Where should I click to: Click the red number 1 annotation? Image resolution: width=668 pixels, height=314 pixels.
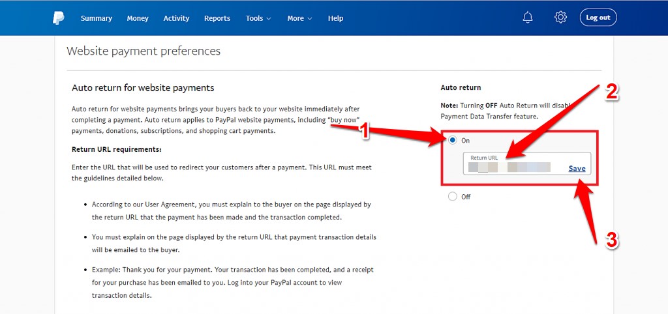point(365,132)
